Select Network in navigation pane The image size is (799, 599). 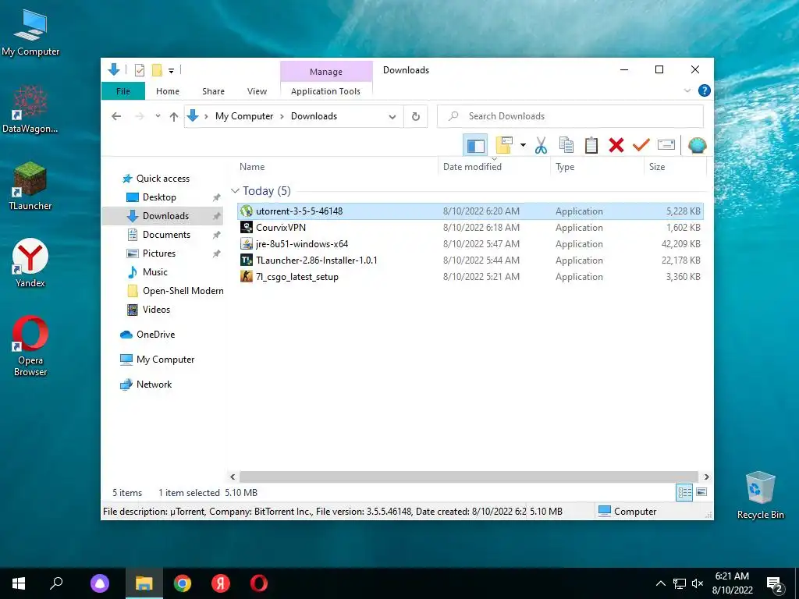tap(154, 384)
